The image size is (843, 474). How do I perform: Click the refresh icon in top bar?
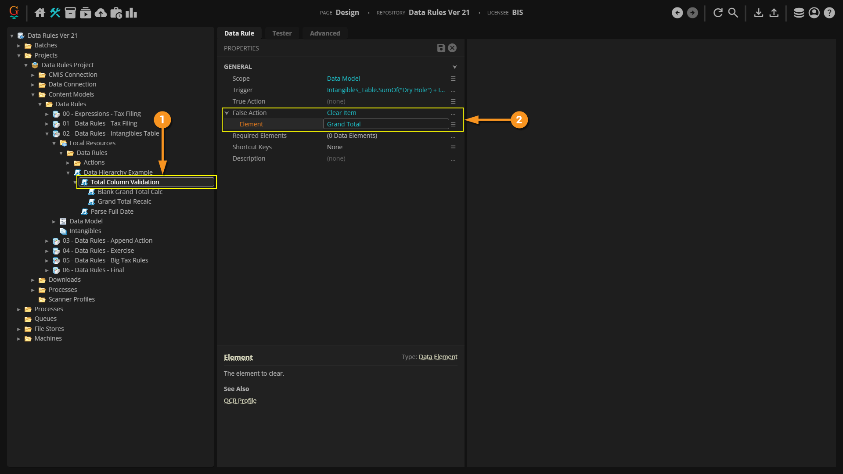pyautogui.click(x=718, y=13)
